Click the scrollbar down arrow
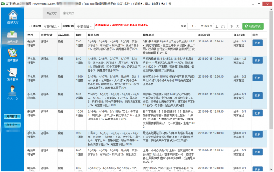 coord(271,169)
